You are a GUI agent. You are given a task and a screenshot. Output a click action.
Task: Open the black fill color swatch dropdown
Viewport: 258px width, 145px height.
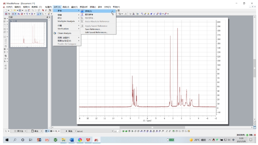[37, 131]
